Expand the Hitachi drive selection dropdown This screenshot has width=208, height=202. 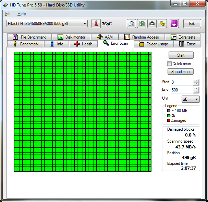pos(47,24)
